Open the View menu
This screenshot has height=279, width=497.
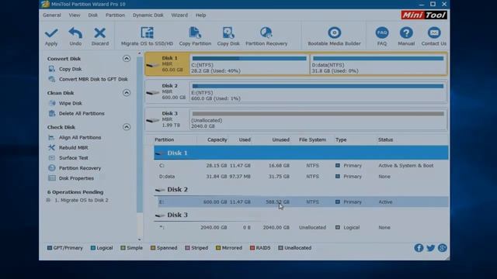pos(75,15)
